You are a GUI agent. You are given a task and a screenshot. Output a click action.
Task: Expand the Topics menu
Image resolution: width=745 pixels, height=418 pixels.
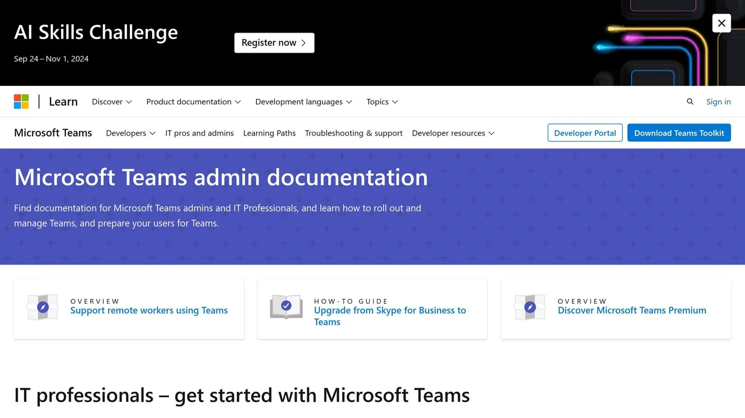382,102
